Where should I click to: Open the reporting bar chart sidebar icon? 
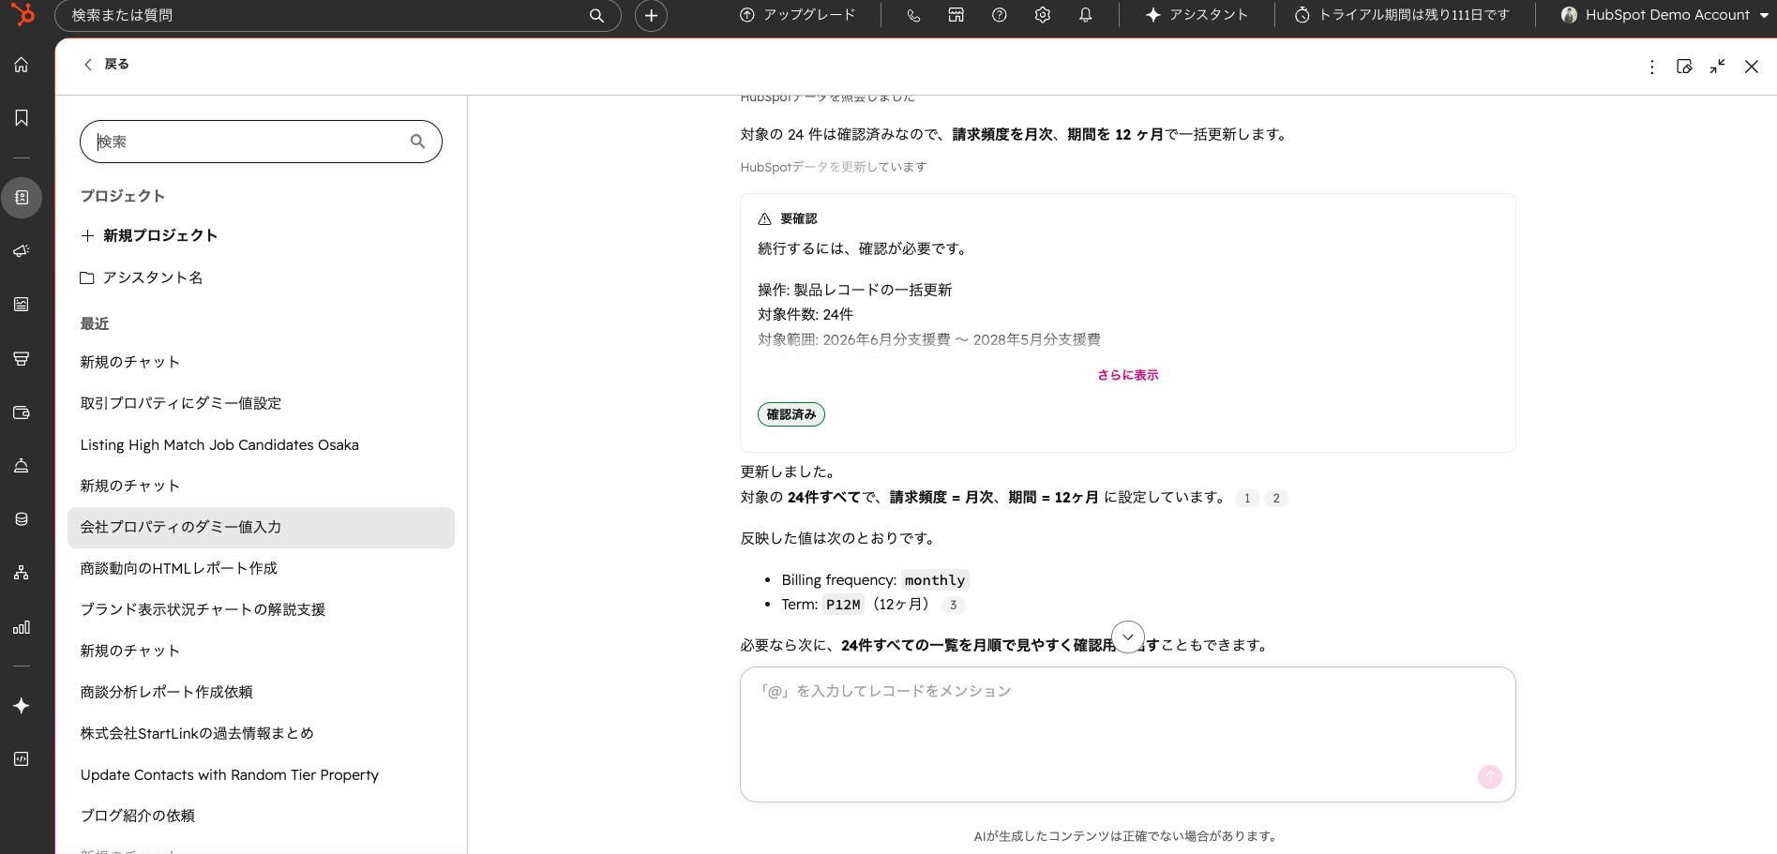pos(22,627)
